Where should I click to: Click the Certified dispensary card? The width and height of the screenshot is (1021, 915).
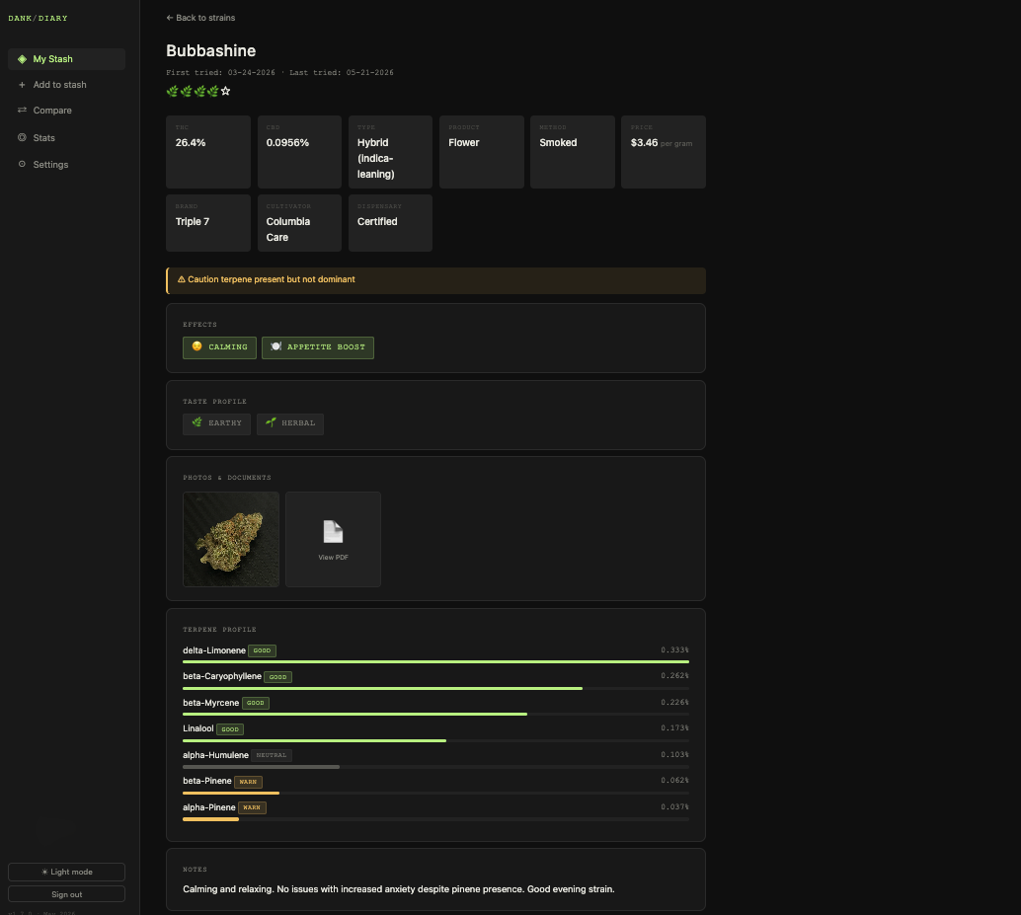pos(391,223)
